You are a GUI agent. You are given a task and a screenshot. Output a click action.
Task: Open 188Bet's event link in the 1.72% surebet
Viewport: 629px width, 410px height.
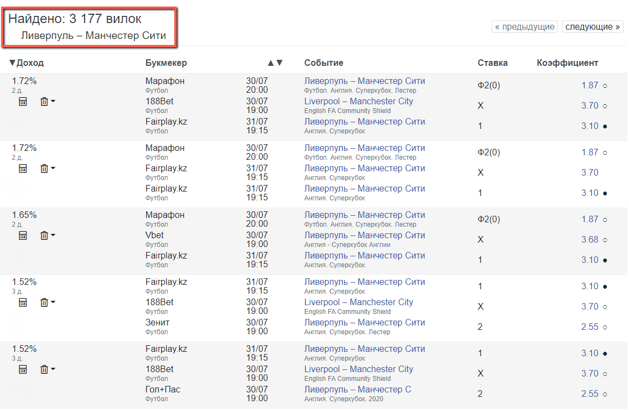[358, 102]
